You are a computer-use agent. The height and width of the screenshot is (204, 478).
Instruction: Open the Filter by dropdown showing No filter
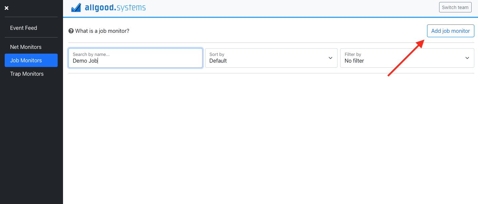pos(407,58)
